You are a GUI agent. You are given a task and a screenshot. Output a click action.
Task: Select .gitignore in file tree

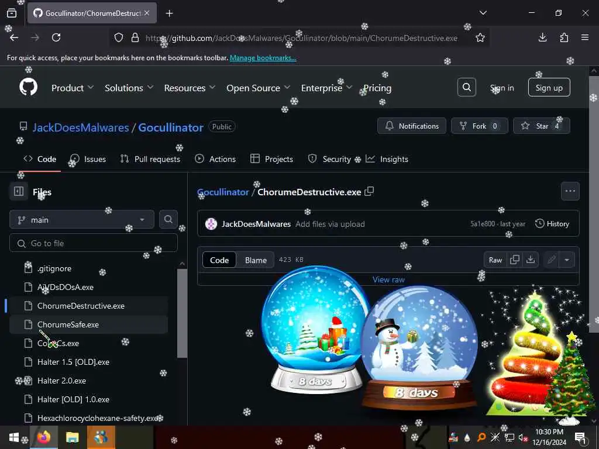coord(88,268)
